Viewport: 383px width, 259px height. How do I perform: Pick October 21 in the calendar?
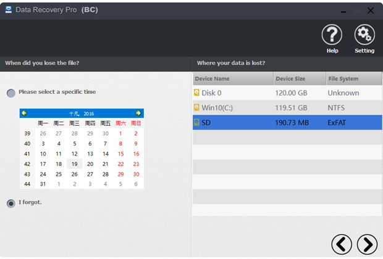click(x=105, y=164)
